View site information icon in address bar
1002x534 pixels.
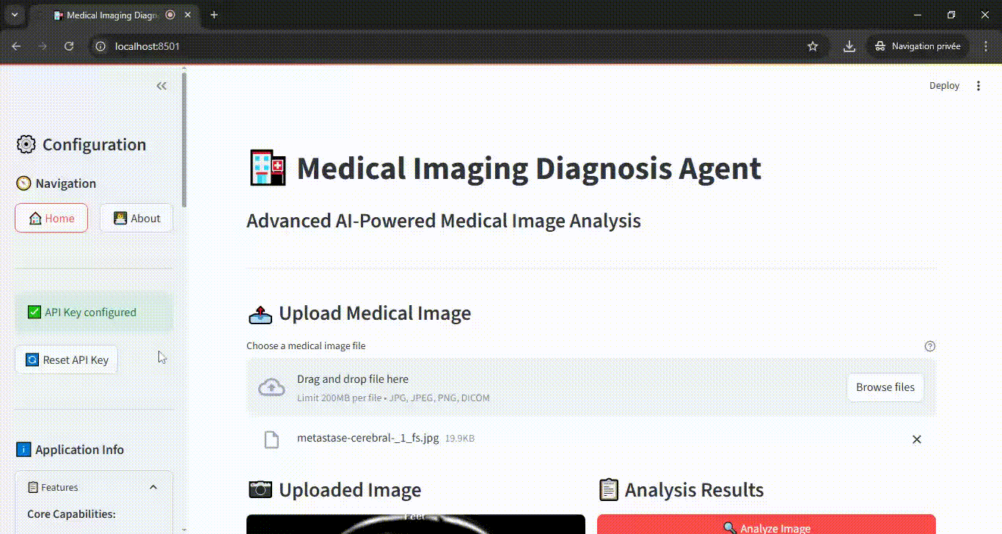click(x=102, y=46)
